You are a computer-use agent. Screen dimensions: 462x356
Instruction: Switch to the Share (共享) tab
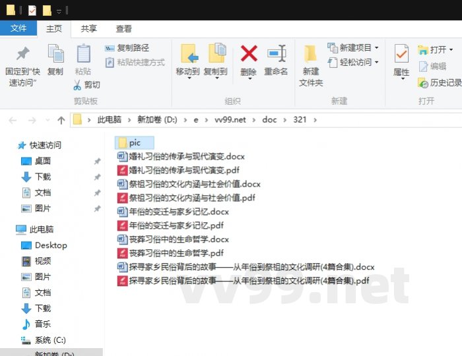88,28
